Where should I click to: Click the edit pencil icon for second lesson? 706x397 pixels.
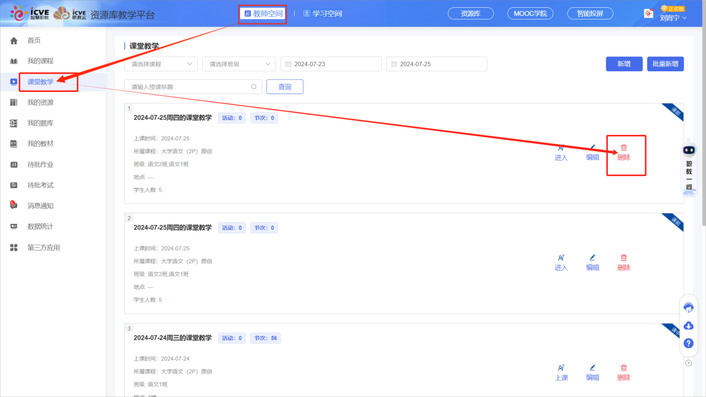pyautogui.click(x=592, y=258)
